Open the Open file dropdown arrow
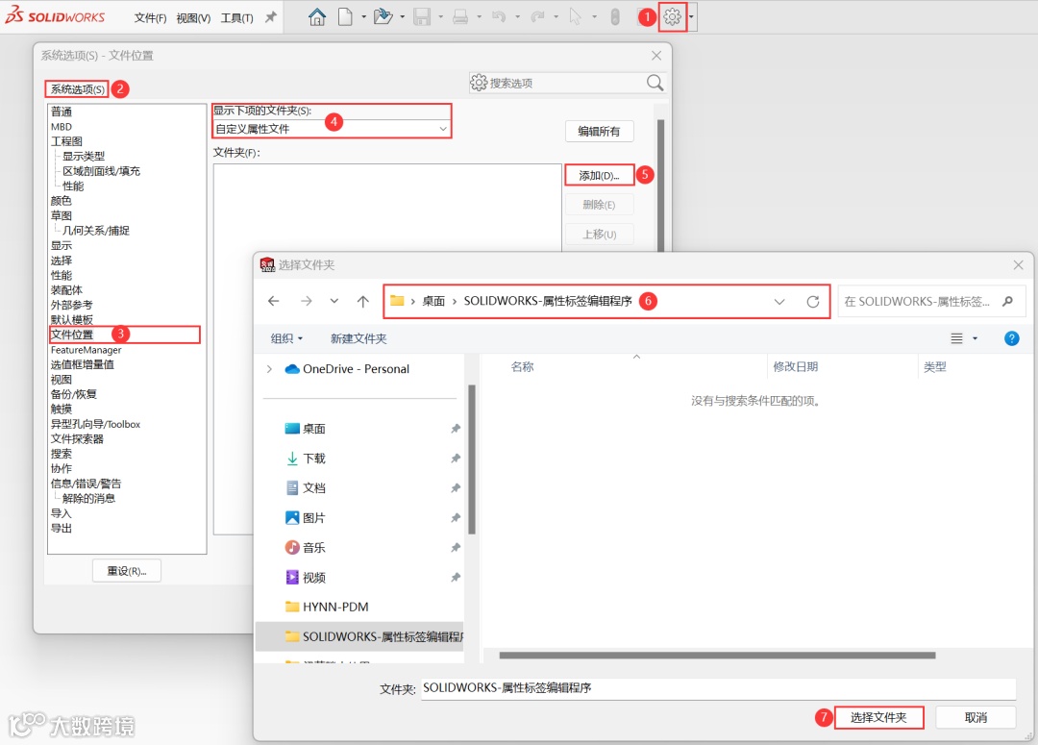 pyautogui.click(x=402, y=17)
